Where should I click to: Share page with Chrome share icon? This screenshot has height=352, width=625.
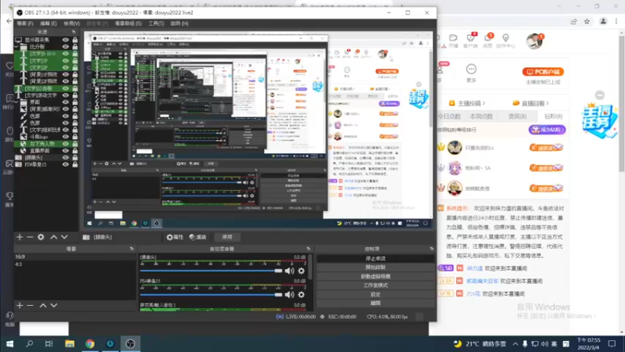click(x=573, y=22)
